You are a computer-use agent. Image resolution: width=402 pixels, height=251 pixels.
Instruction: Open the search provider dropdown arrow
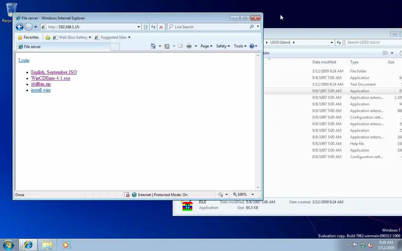[x=258, y=27]
